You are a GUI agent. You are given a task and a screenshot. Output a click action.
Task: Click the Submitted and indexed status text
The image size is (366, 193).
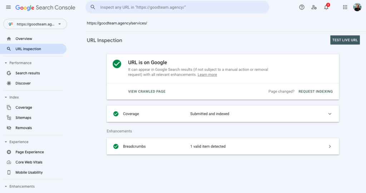pyautogui.click(x=209, y=114)
